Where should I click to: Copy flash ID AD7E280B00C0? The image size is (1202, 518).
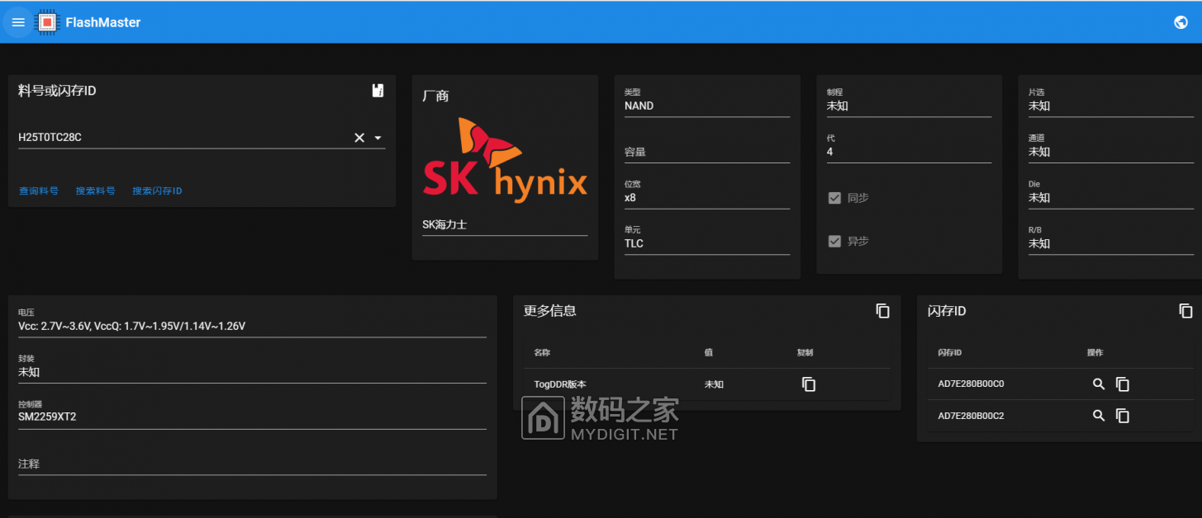pos(1123,384)
